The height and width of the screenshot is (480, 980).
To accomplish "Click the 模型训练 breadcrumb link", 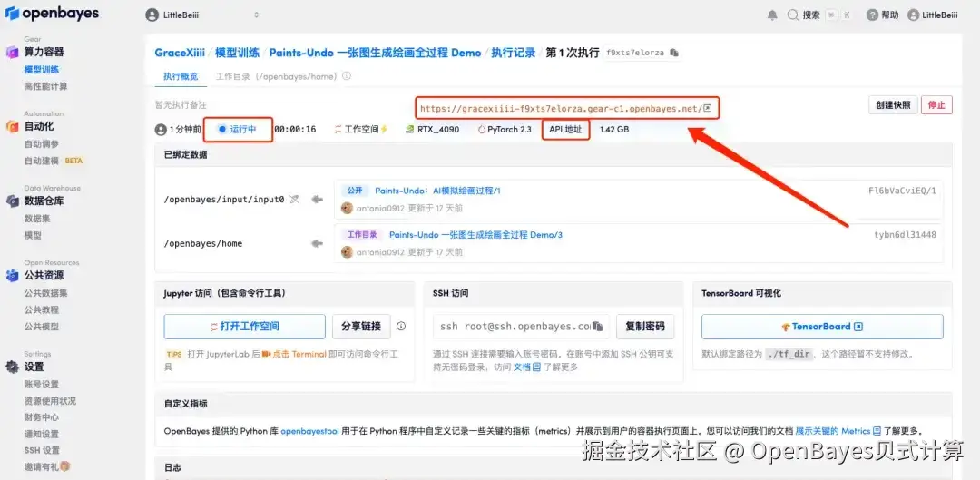I will [237, 53].
